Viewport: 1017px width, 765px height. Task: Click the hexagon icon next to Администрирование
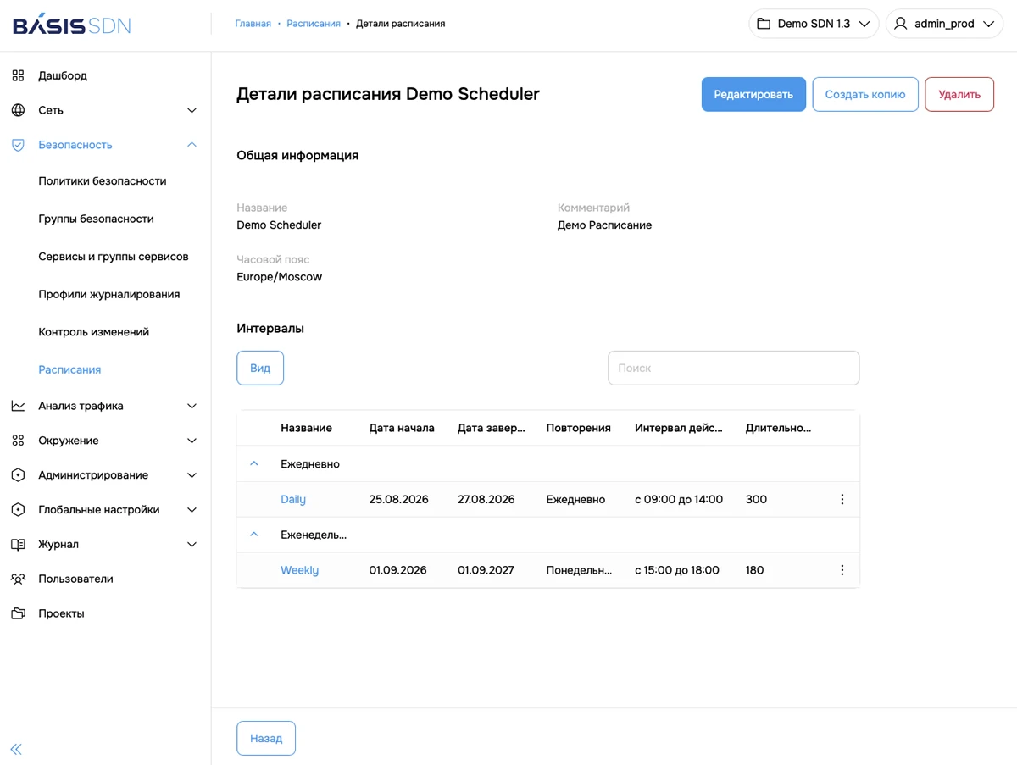[18, 475]
